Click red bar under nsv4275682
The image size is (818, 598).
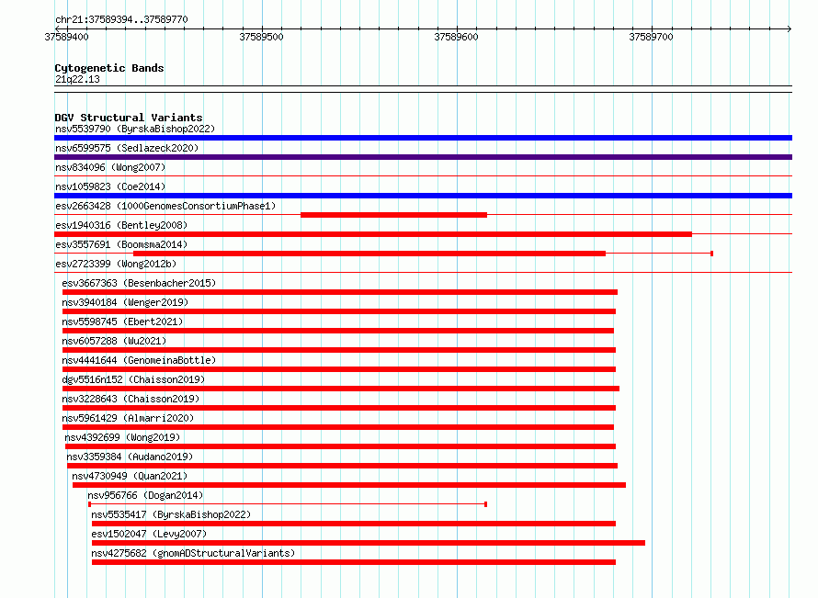pos(354,562)
